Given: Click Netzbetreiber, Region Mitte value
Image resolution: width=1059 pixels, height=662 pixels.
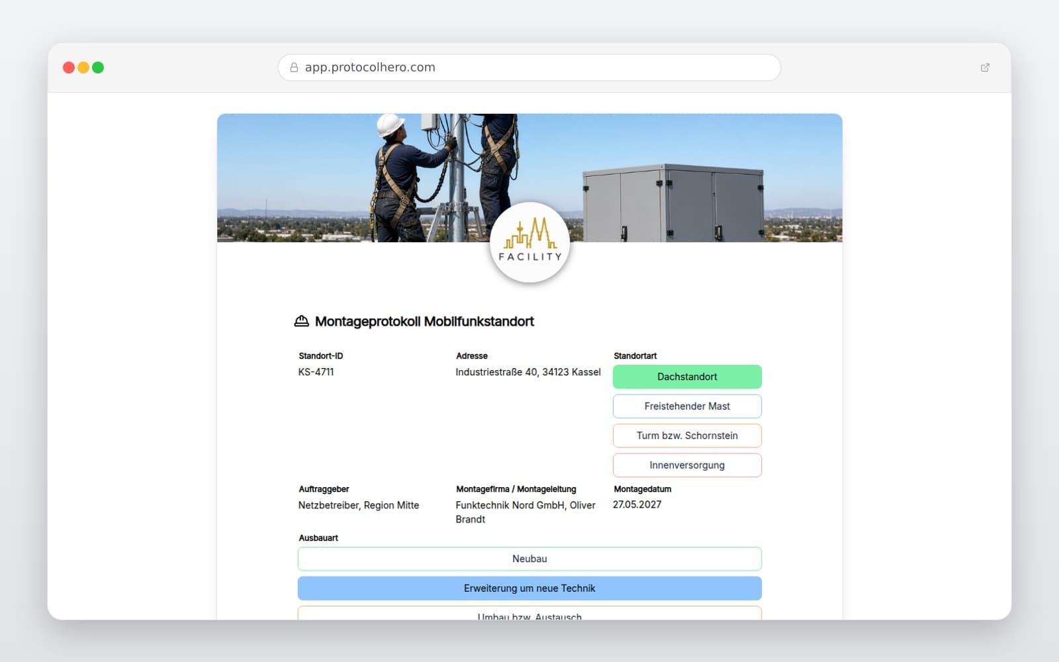Looking at the screenshot, I should (x=359, y=505).
